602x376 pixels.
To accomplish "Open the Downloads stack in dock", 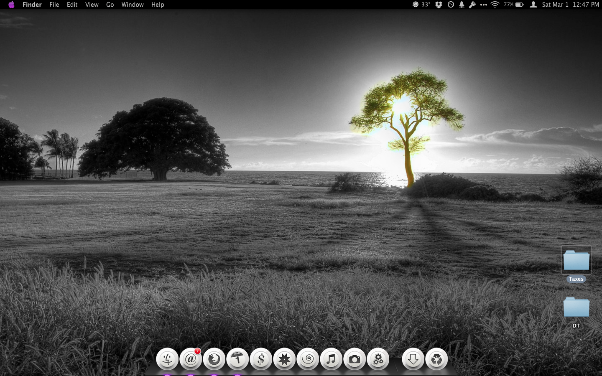I will pos(413,359).
